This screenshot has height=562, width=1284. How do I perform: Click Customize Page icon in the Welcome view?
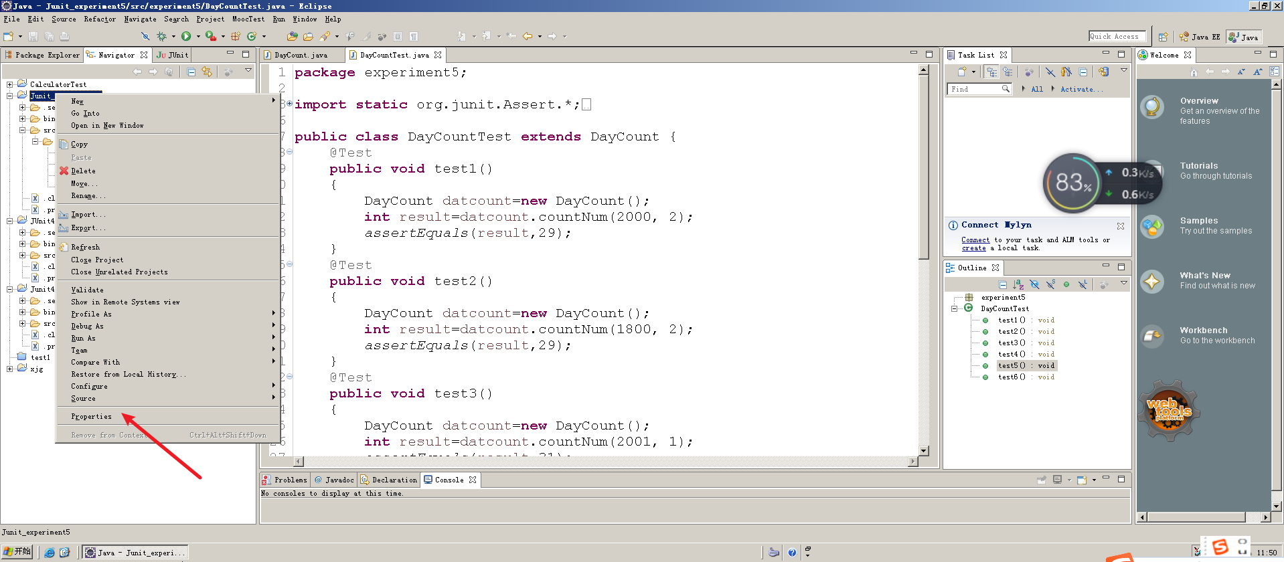click(x=1274, y=72)
